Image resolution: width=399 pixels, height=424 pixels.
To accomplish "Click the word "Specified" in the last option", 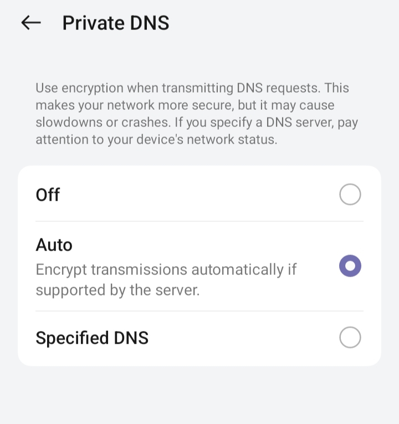I will [72, 338].
